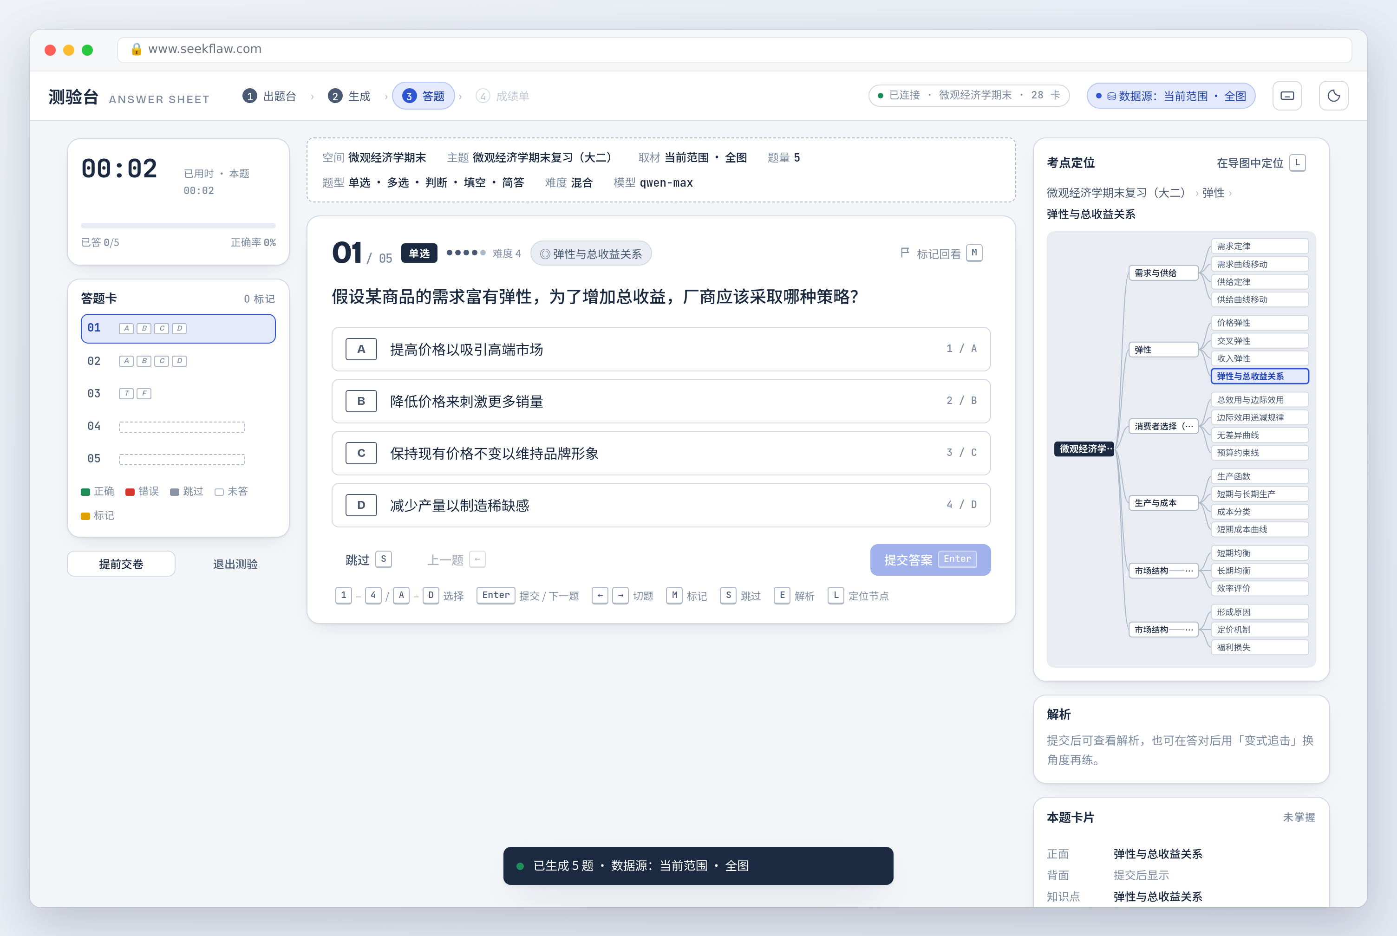This screenshot has height=936, width=1397.
Task: Select option A 提高价格以吸引高端市场
Action: coord(661,349)
